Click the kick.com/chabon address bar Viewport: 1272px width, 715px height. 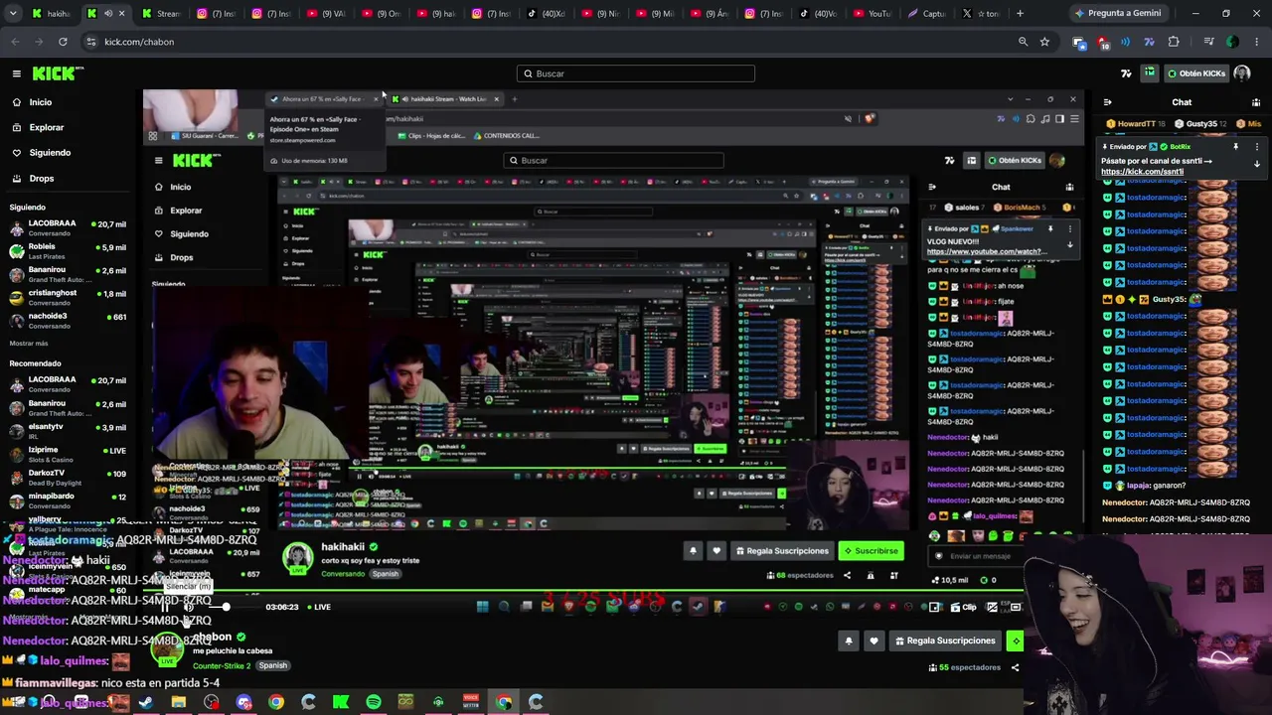(x=547, y=42)
